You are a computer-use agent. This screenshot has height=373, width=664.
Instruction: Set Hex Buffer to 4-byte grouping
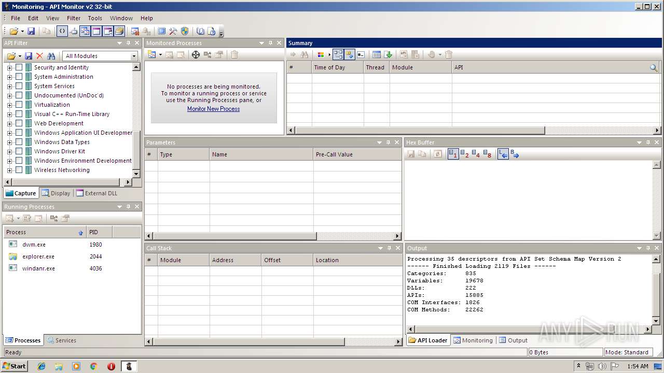pyautogui.click(x=476, y=154)
